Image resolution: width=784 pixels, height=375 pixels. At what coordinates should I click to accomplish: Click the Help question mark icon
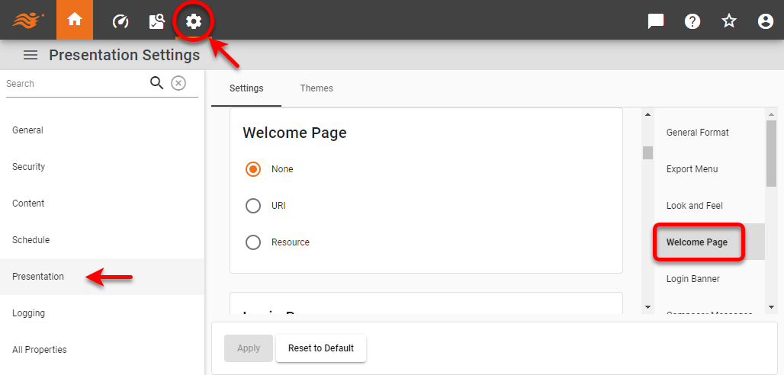[692, 21]
